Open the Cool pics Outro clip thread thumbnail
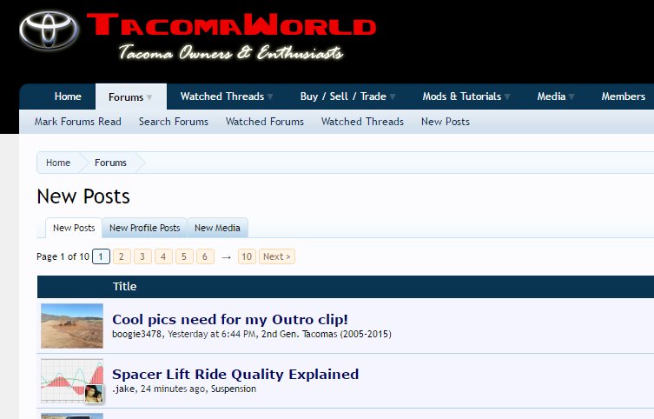654x419 pixels. [x=72, y=326]
